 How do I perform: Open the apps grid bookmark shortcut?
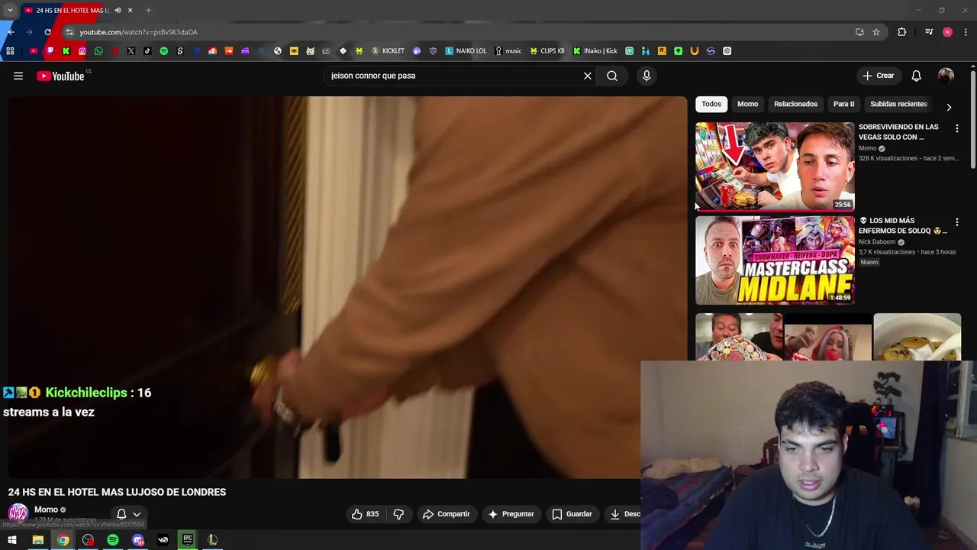click(10, 51)
